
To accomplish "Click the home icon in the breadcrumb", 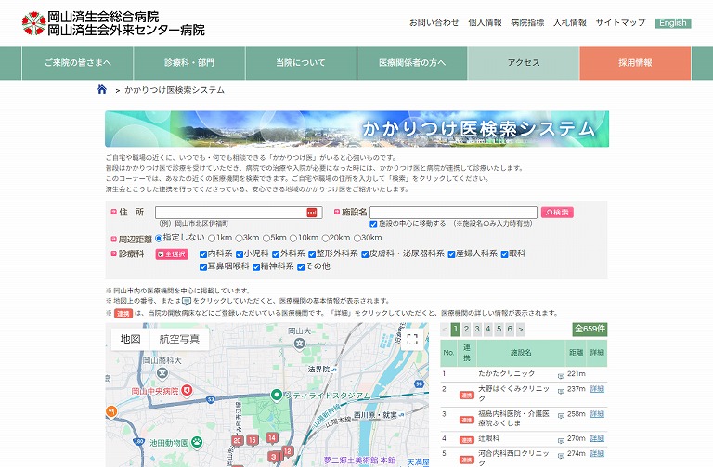I will click(x=102, y=90).
